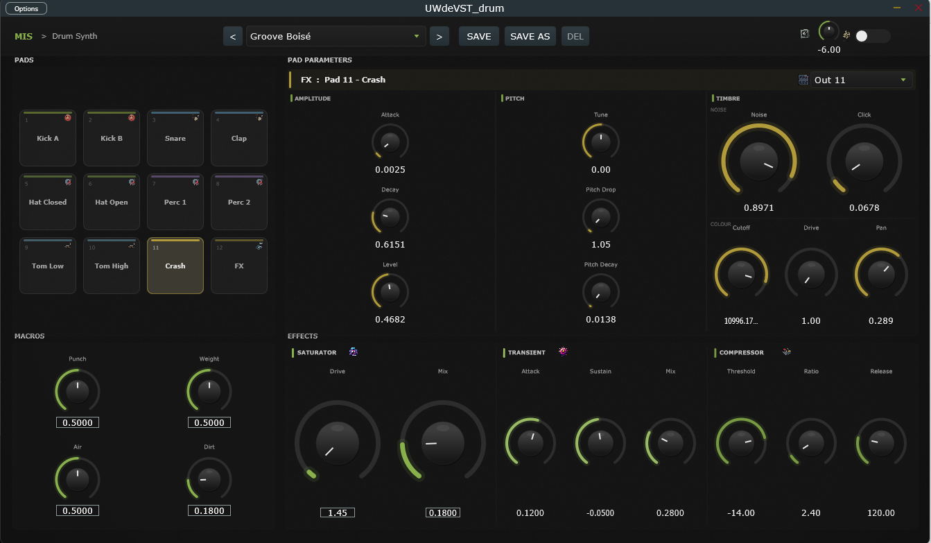This screenshot has width=931, height=543.
Task: Click the Punch macro value field
Action: coord(78,422)
